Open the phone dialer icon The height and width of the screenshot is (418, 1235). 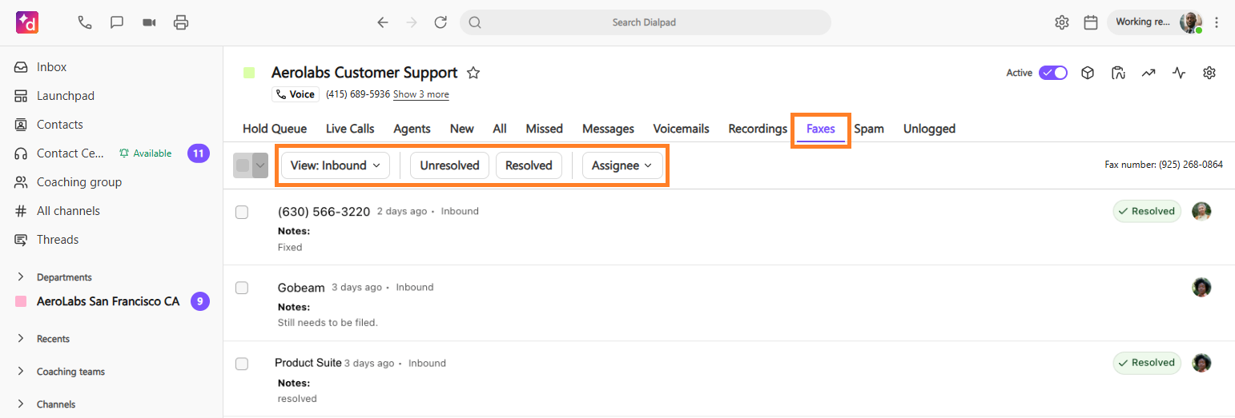85,22
